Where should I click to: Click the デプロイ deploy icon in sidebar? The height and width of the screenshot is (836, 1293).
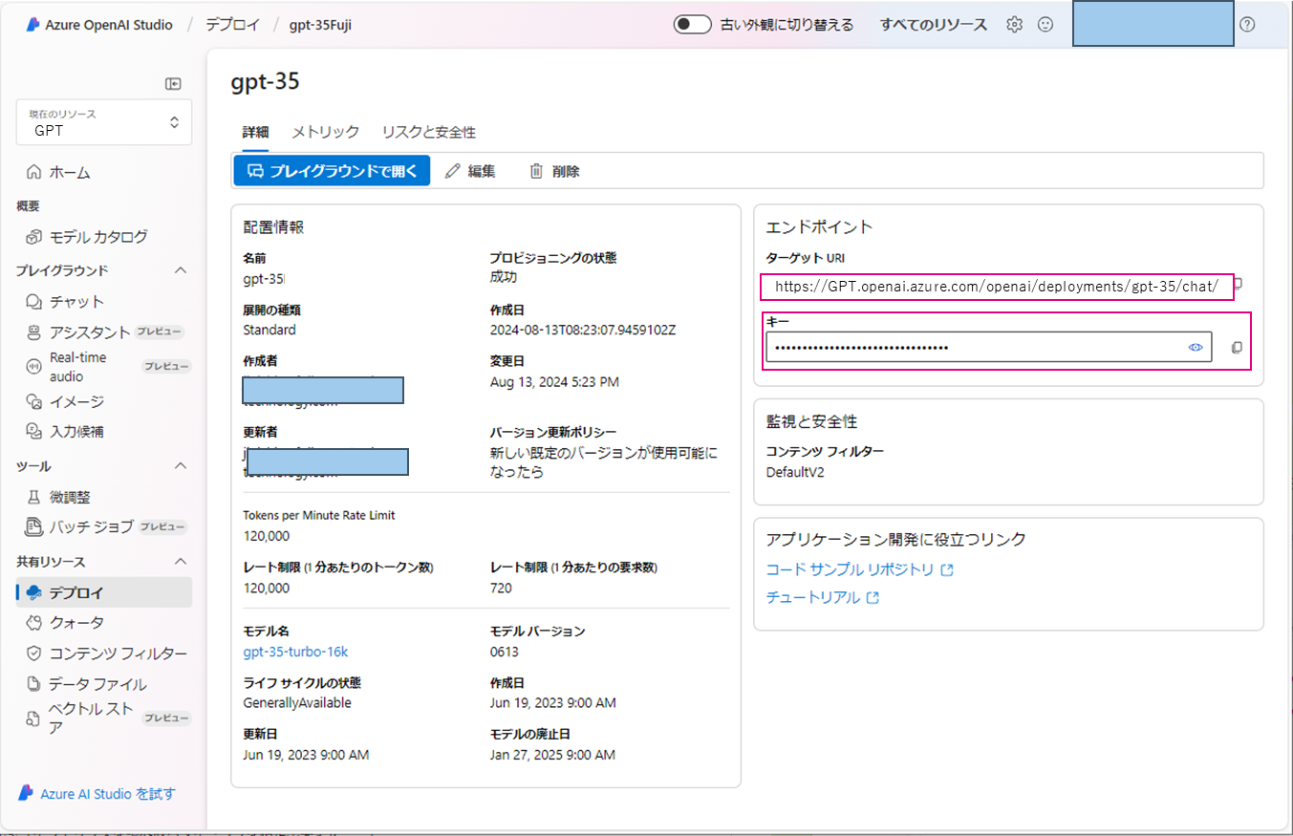click(34, 592)
